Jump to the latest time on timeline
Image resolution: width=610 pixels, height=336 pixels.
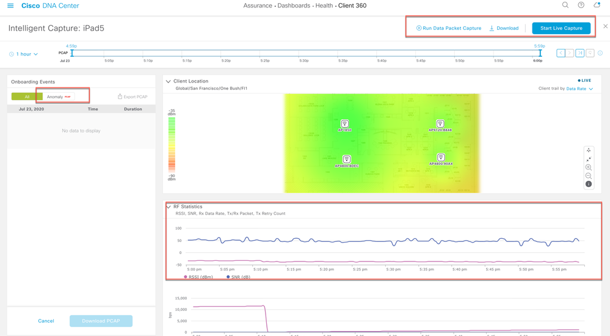tap(579, 53)
